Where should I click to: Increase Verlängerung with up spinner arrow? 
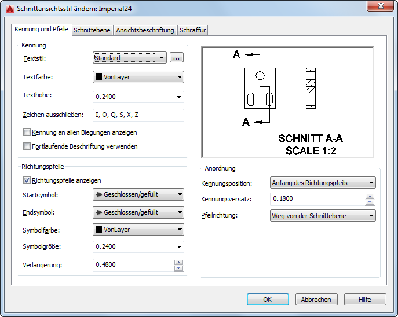[x=179, y=262]
